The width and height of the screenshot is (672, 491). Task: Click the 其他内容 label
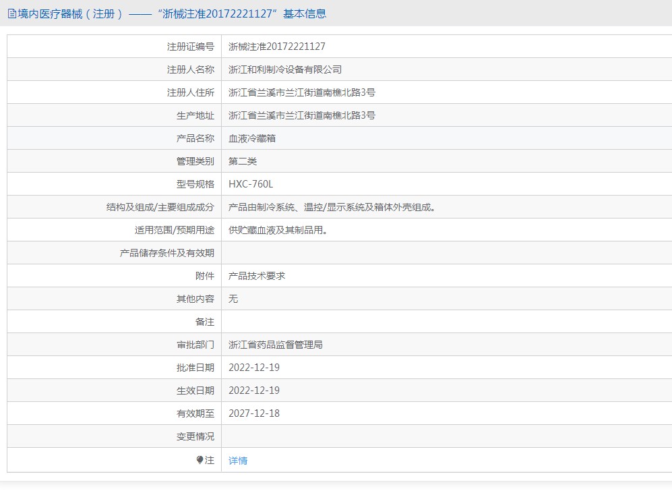click(x=195, y=299)
